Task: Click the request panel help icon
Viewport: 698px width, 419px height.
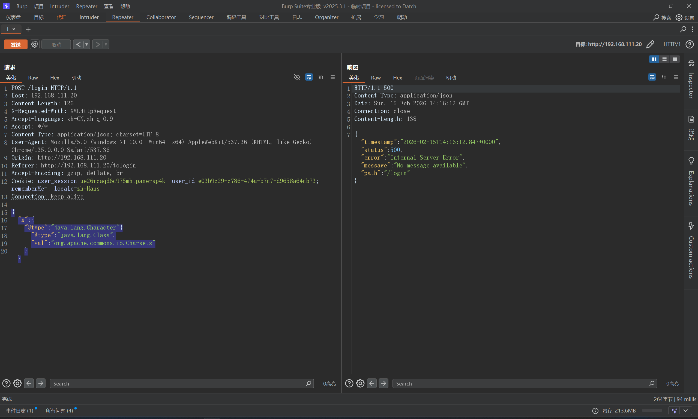Action: (6, 383)
